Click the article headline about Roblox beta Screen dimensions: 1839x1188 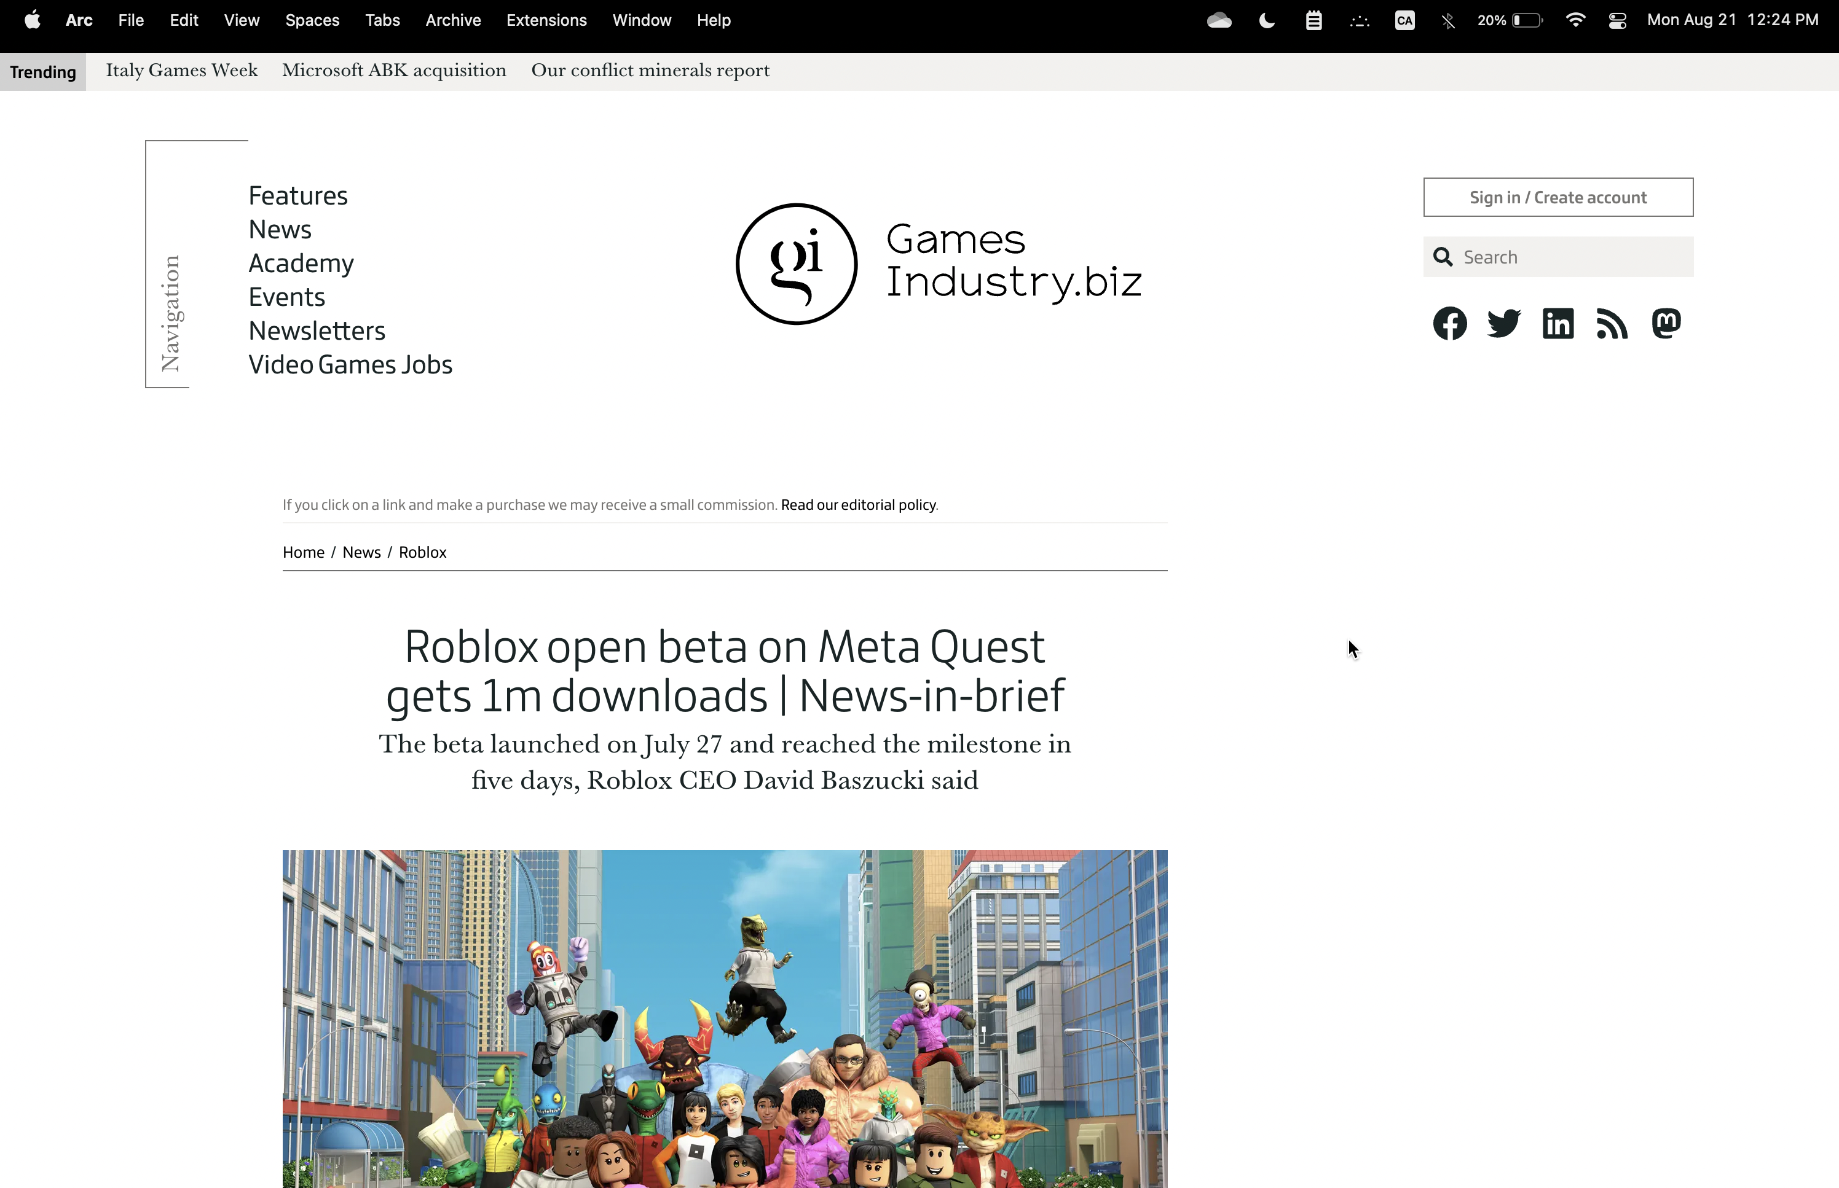tap(725, 671)
